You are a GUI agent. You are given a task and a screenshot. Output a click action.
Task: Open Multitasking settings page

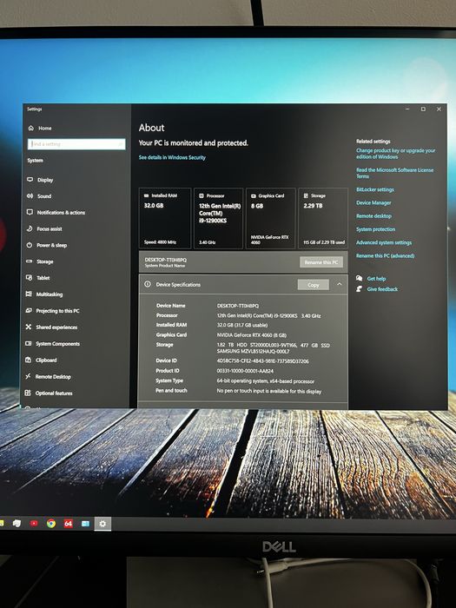coord(50,294)
